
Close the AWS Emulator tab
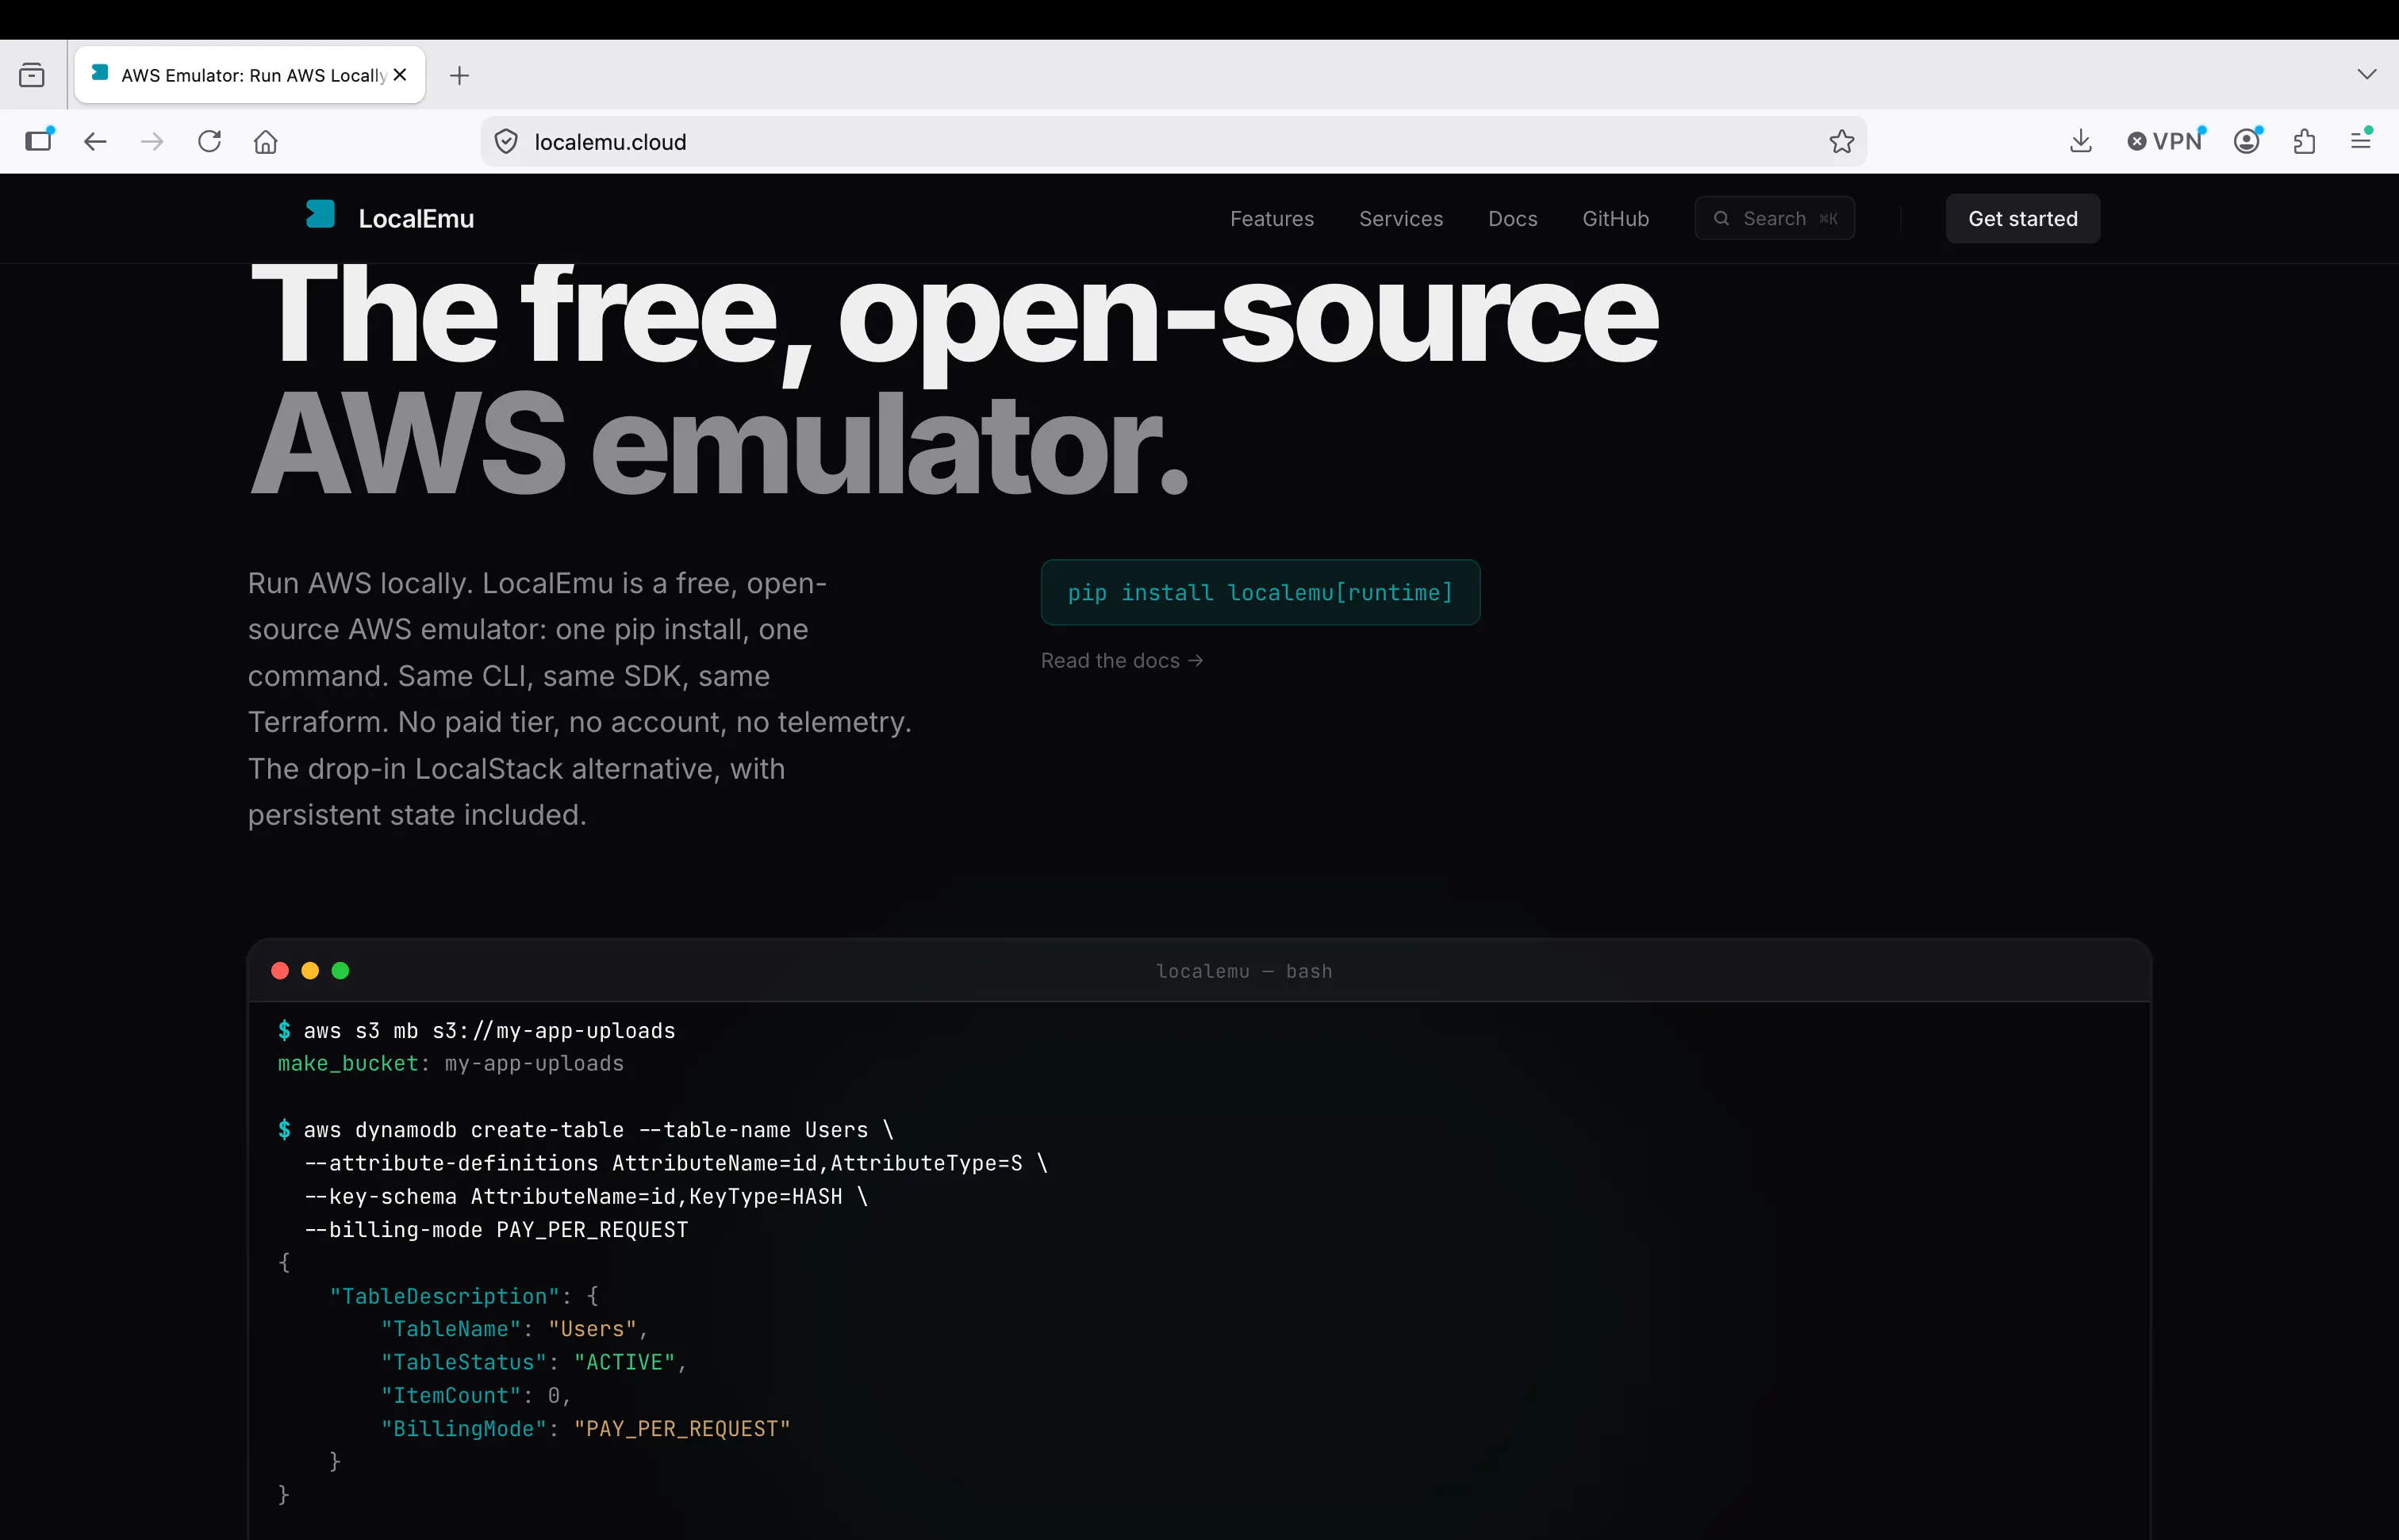tap(400, 75)
